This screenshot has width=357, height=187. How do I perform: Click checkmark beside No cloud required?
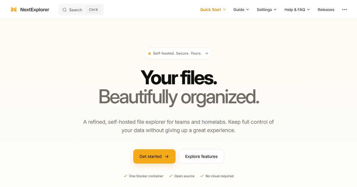(x=202, y=176)
